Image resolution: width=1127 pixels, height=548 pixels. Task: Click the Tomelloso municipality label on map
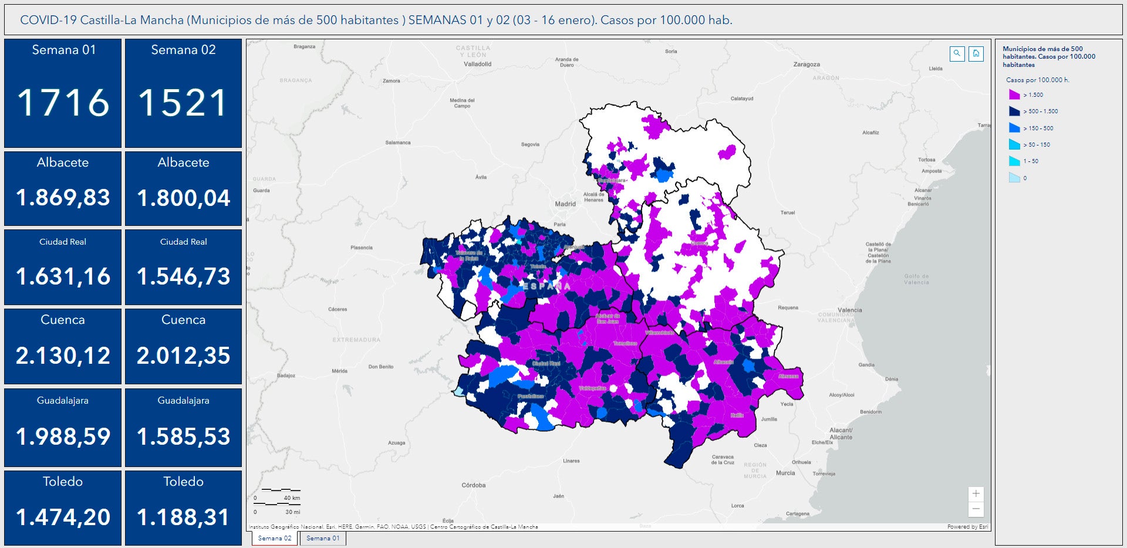(x=625, y=343)
